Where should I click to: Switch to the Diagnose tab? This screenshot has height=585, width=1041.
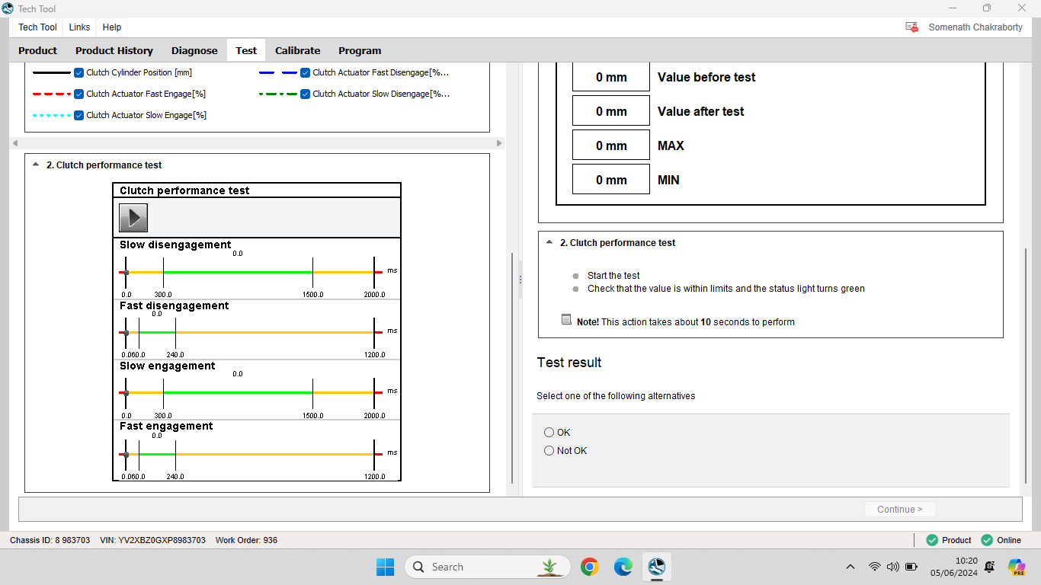click(194, 51)
